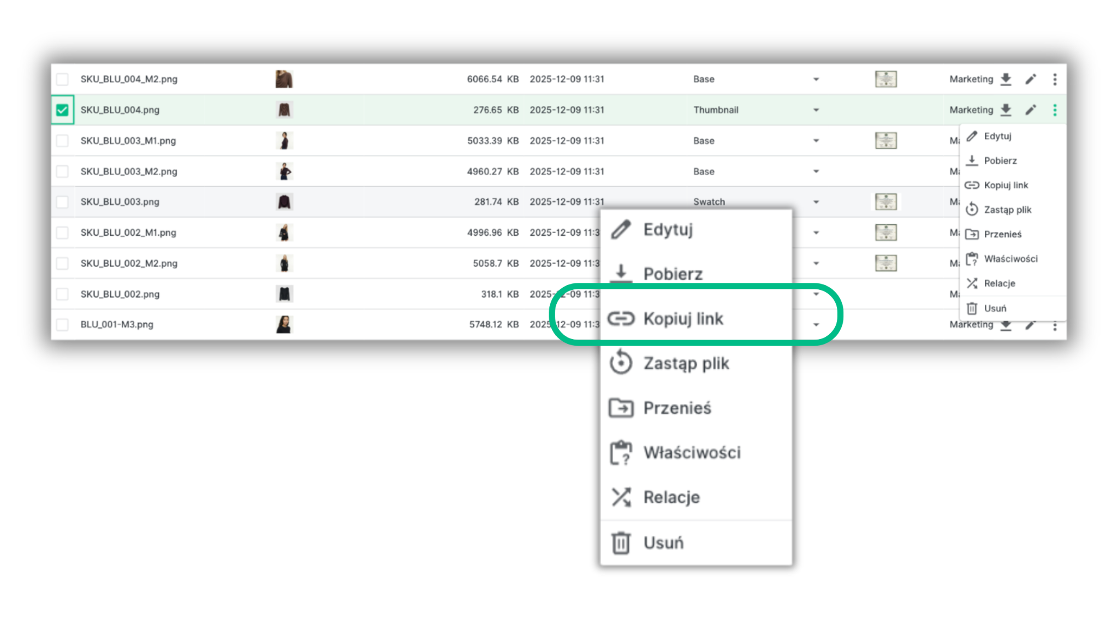The height and width of the screenshot is (629, 1118).
Task: Click download icon for SKU_BLU_004_M2.png
Action: coord(1006,79)
